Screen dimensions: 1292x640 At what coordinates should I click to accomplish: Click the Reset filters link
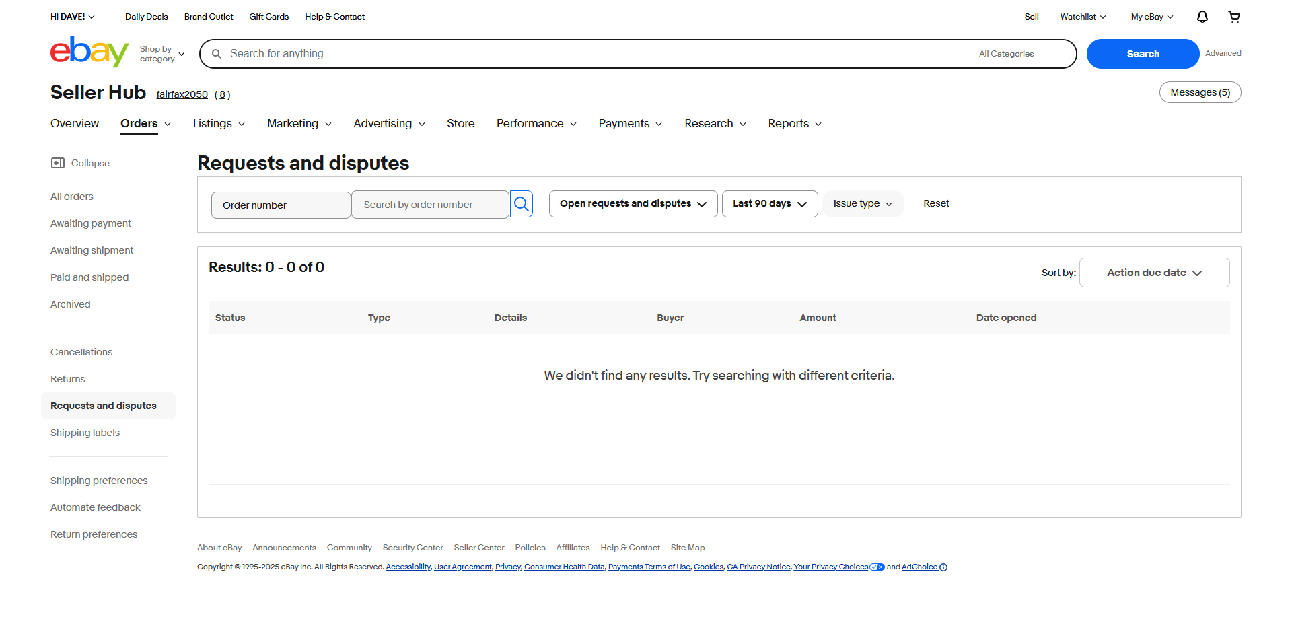pyautogui.click(x=936, y=203)
